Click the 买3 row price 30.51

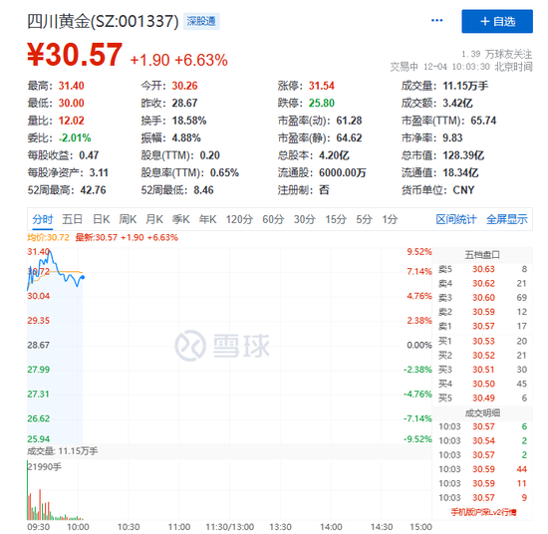click(x=483, y=370)
